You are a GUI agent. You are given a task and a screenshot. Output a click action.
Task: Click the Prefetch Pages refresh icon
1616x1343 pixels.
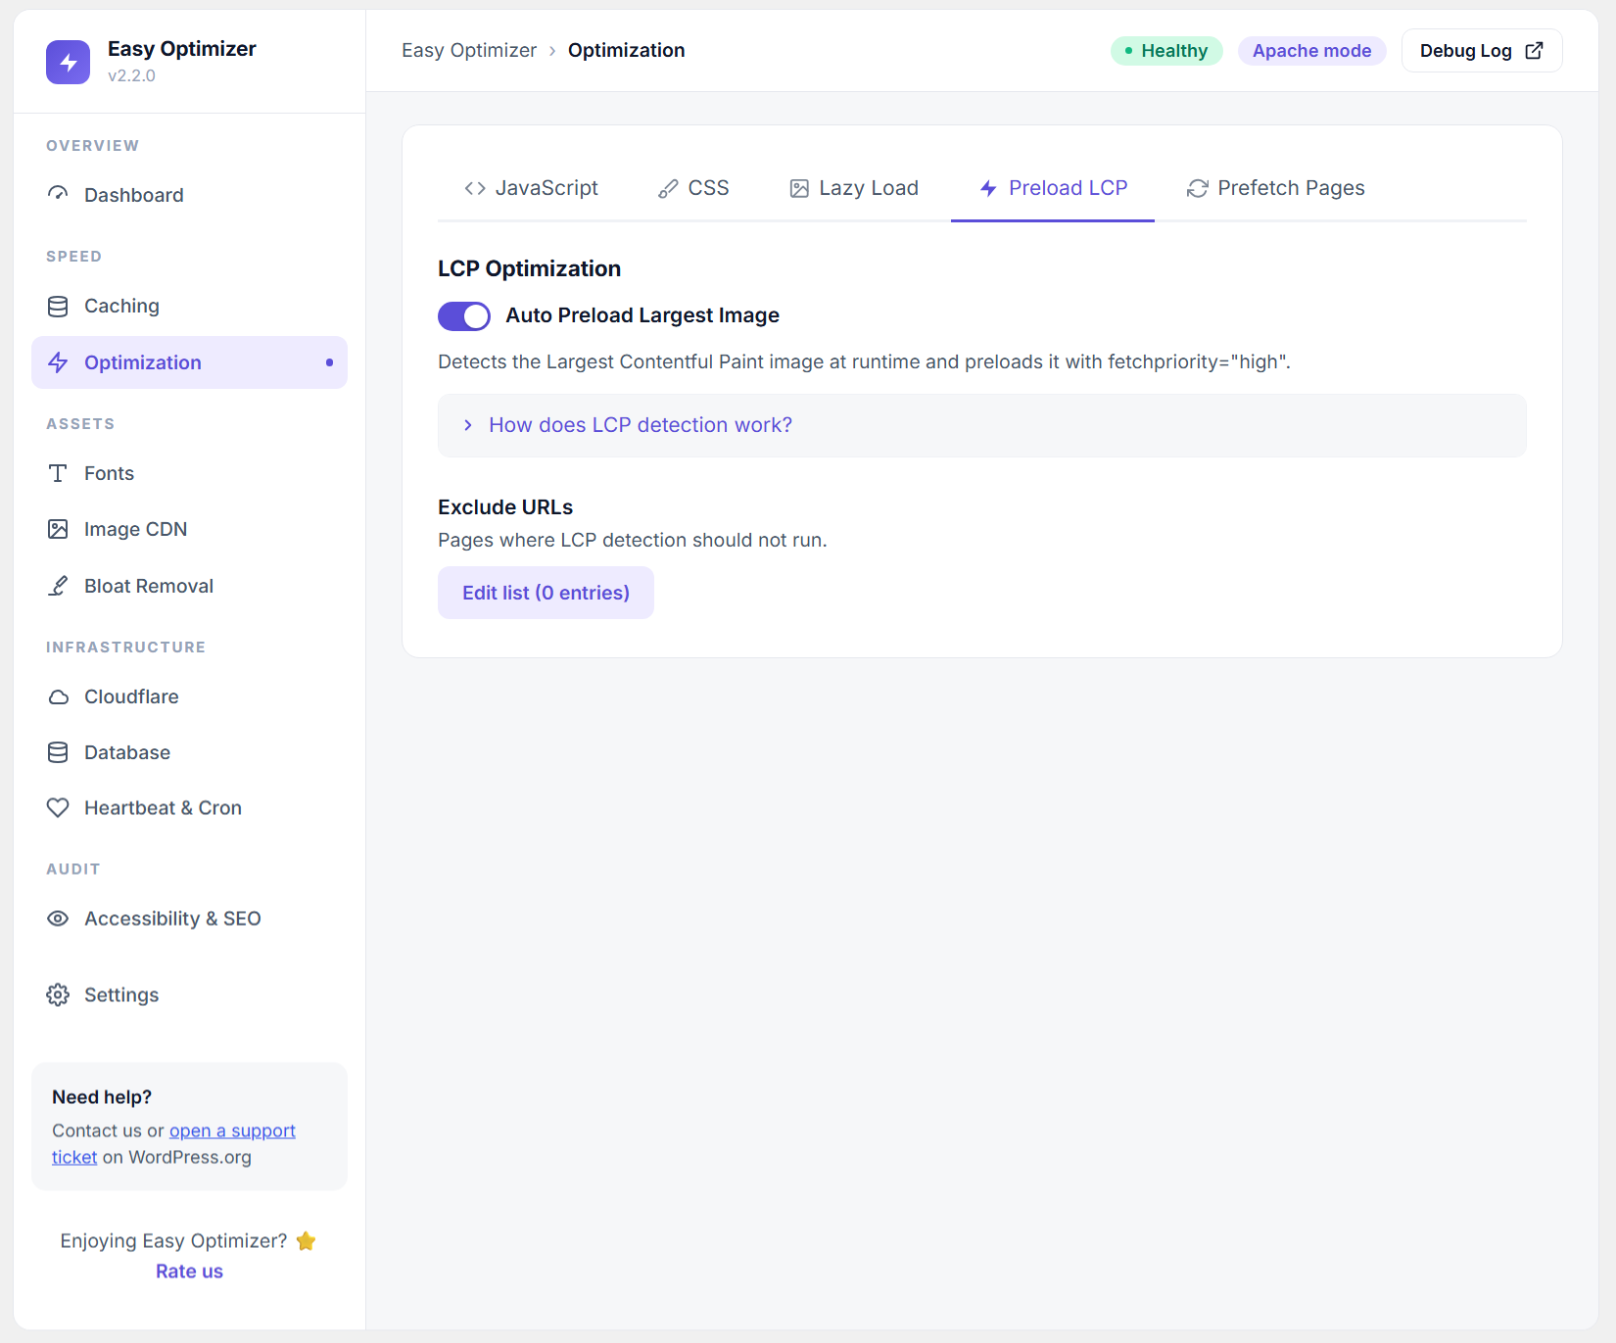(1197, 188)
